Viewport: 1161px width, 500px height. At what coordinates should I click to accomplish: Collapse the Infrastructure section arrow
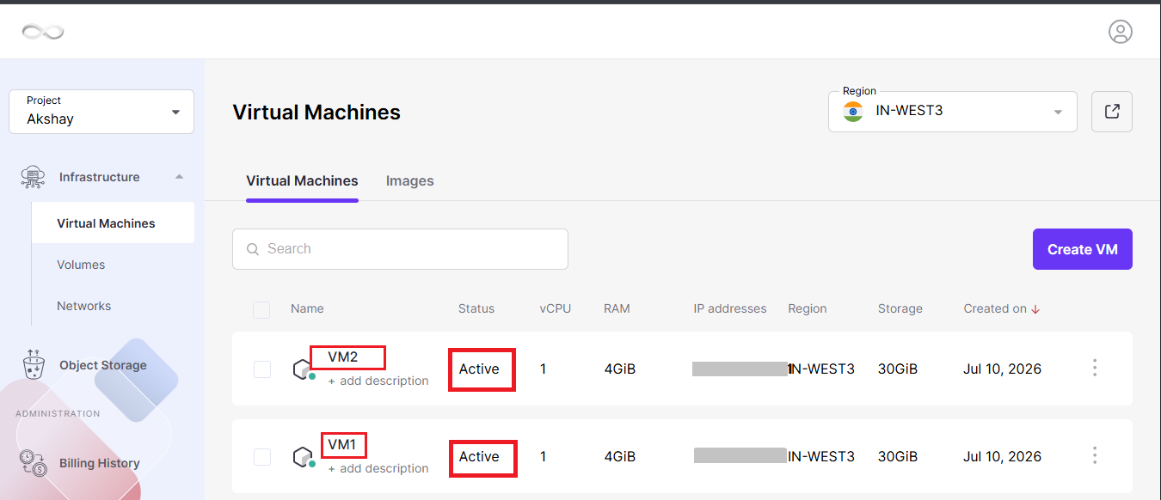179,177
